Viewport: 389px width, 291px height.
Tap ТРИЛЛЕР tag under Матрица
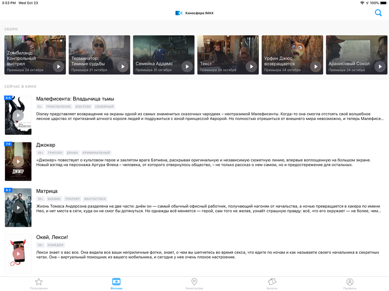pos(72,199)
